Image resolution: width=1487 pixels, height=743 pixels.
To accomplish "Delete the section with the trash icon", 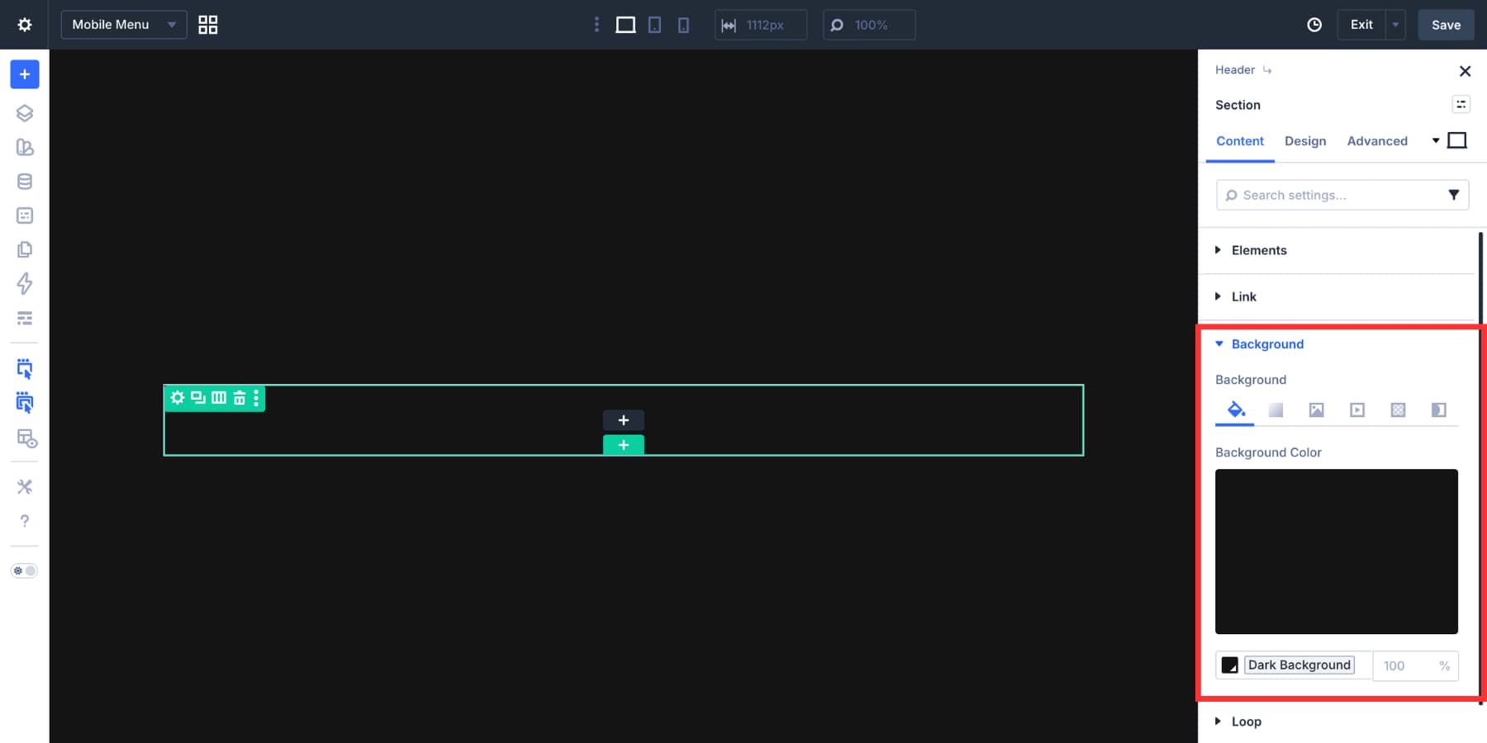I will point(240,398).
